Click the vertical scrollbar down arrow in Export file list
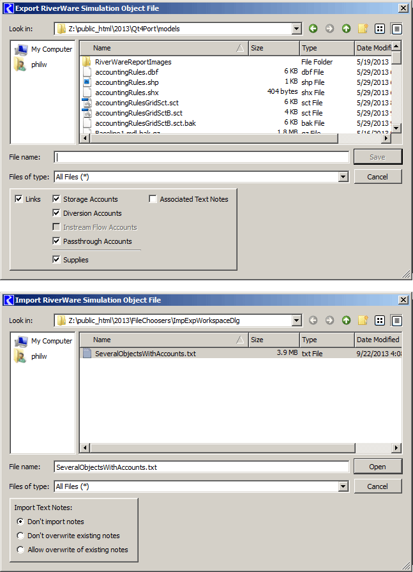The image size is (413, 572). click(x=396, y=128)
